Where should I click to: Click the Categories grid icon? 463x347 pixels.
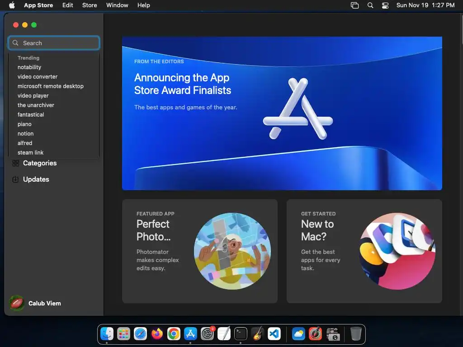tap(16, 163)
